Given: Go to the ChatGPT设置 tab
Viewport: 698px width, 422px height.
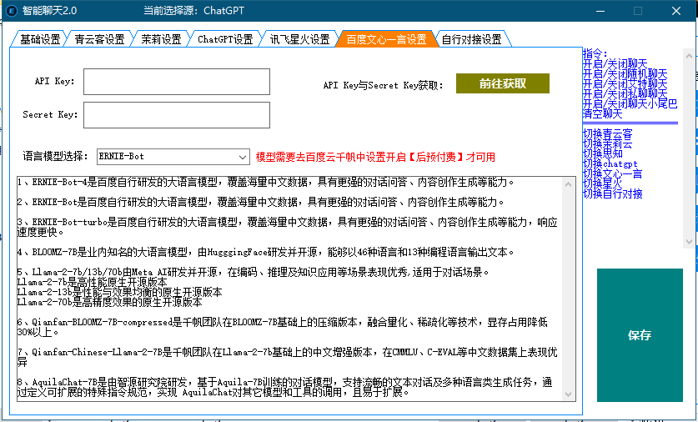Looking at the screenshot, I should point(225,39).
